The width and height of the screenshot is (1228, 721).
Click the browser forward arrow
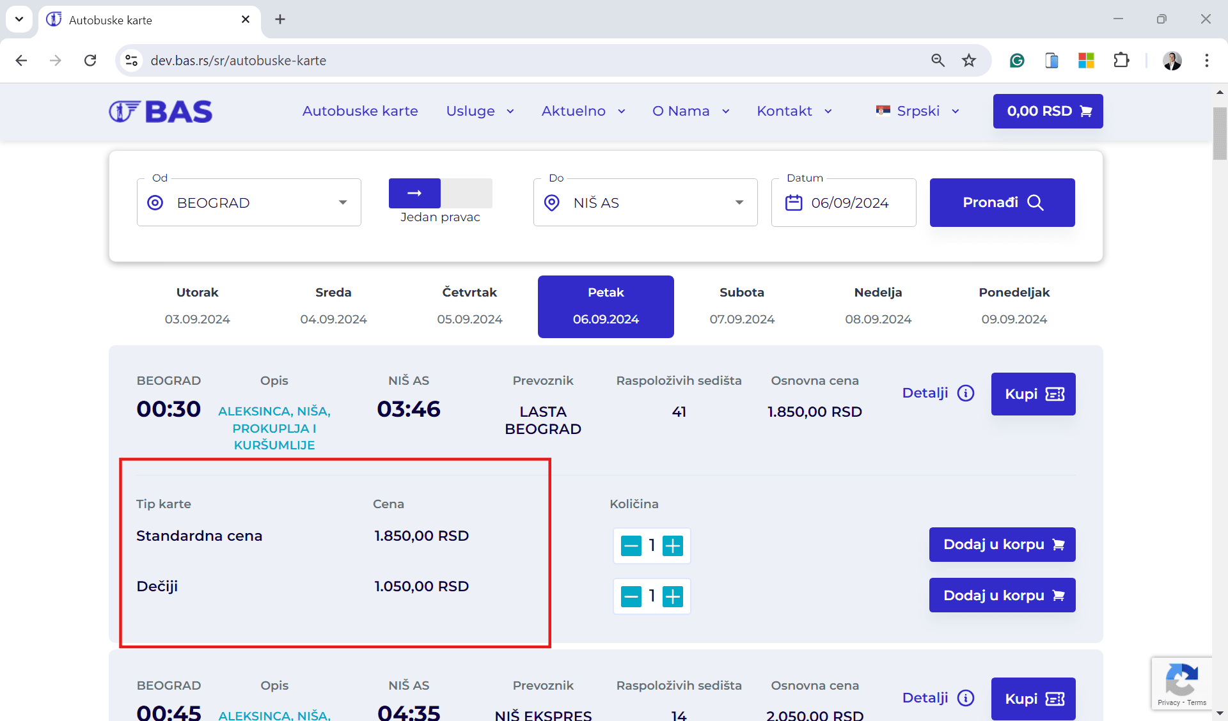[x=56, y=60]
